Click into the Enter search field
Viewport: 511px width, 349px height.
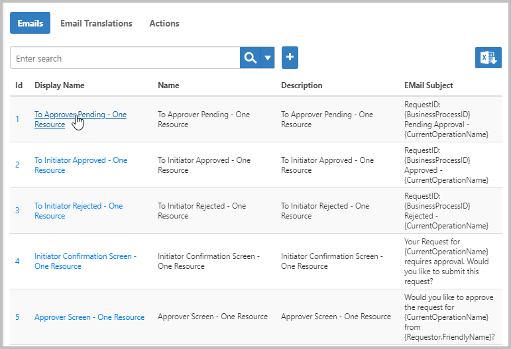click(125, 58)
